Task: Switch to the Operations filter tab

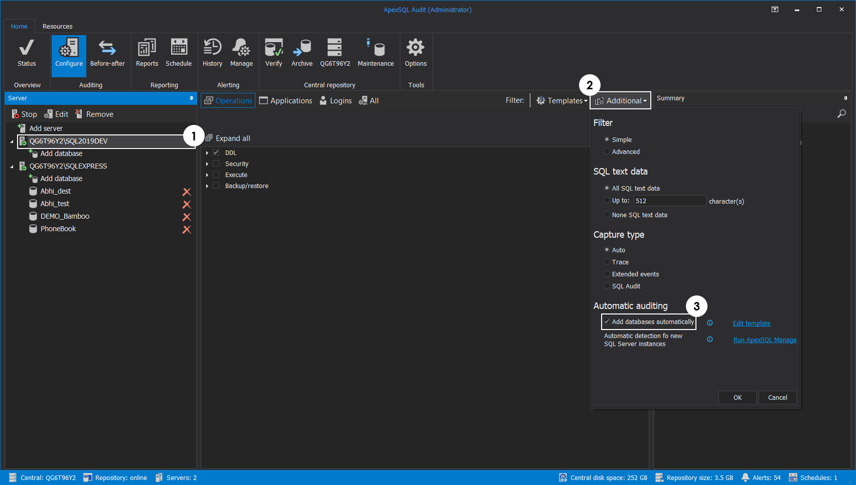Action: point(228,101)
